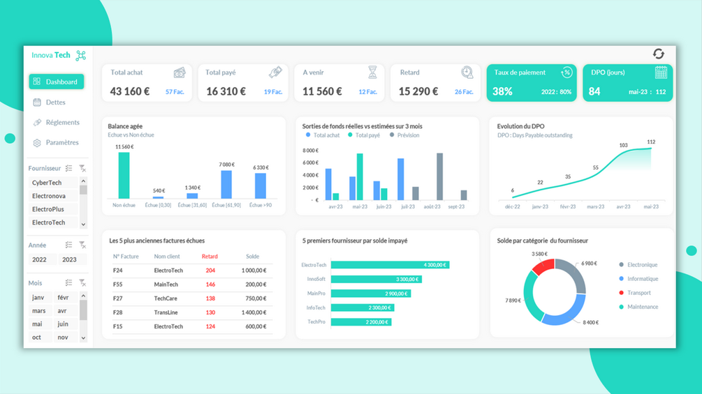This screenshot has height=394, width=702.
Task: Click invoice F24 in the table
Action: coord(118,271)
